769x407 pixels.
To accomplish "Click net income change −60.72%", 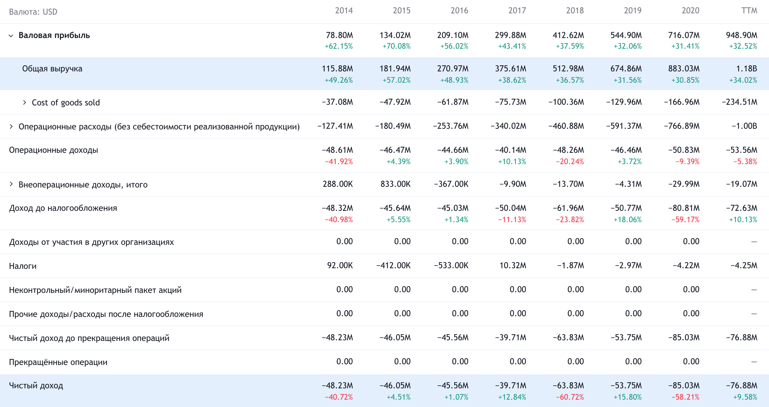I will [570, 397].
